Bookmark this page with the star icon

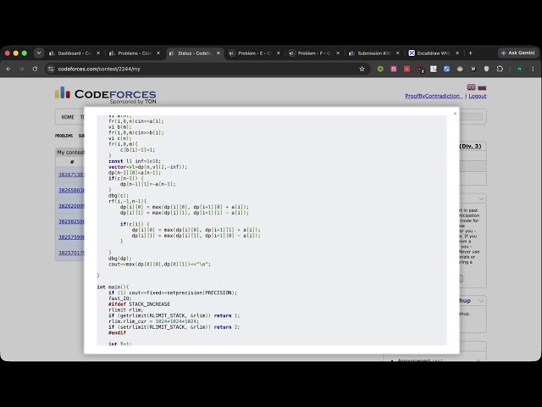pos(362,69)
